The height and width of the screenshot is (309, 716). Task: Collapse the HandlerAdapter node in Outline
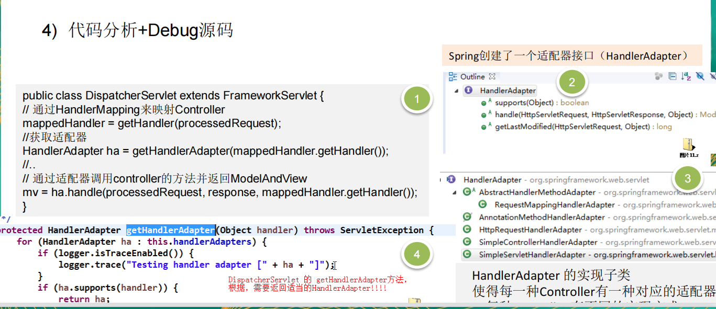coord(456,90)
